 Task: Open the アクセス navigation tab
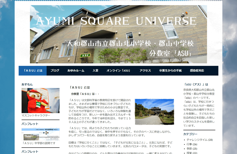pyautogui.click(x=145, y=71)
